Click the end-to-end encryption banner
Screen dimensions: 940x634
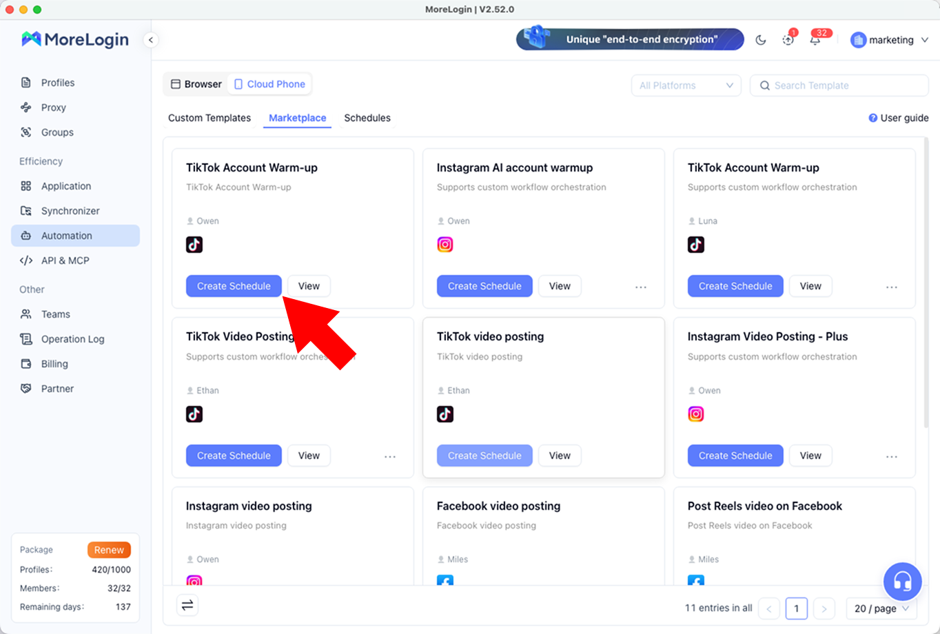[630, 39]
